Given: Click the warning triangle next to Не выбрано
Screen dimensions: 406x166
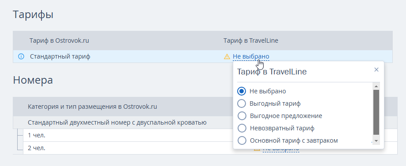Looking at the screenshot, I should click(x=227, y=56).
